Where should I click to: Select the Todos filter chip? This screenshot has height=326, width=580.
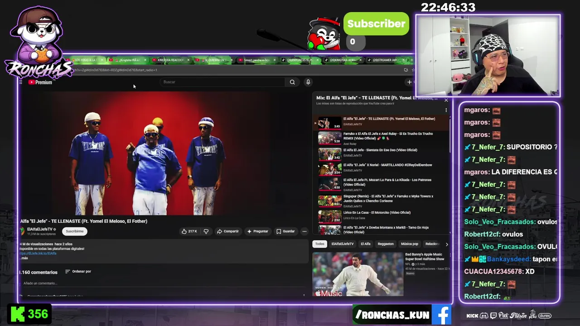[x=320, y=244]
